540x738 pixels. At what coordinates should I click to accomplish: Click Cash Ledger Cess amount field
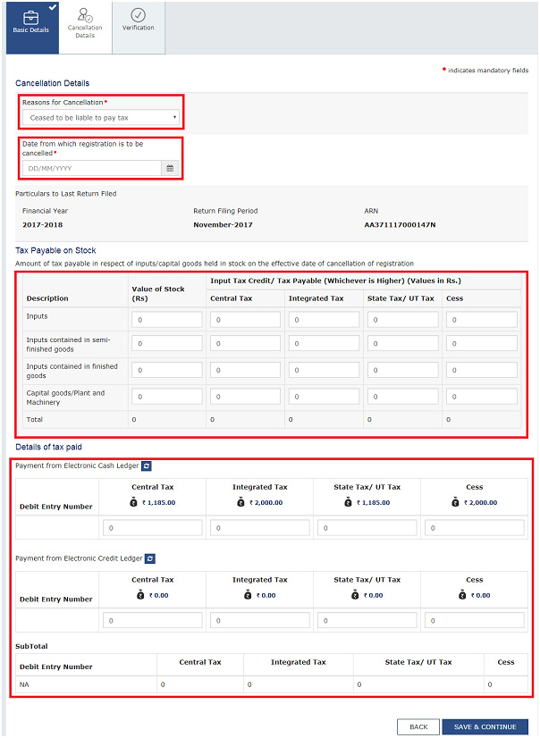click(475, 528)
